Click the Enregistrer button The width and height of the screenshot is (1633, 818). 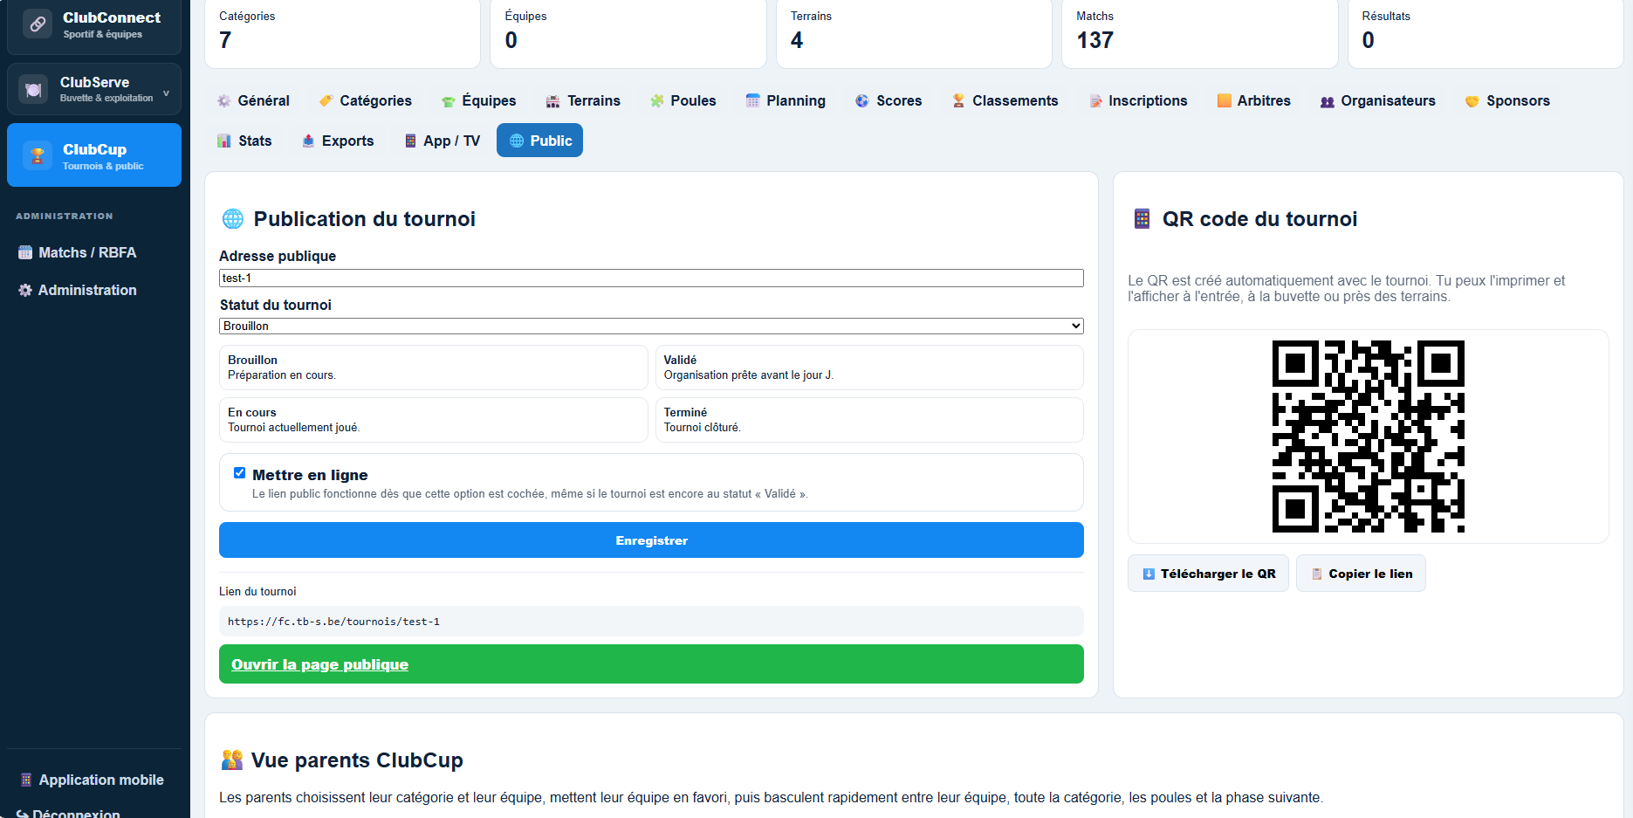click(x=651, y=540)
